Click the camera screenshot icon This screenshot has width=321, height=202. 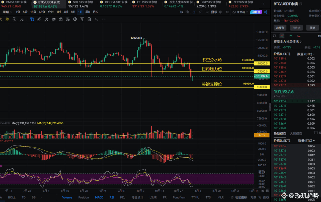187,12
